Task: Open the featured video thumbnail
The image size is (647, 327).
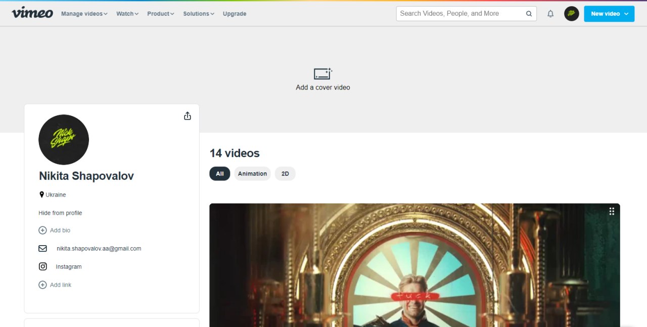Action: [414, 265]
